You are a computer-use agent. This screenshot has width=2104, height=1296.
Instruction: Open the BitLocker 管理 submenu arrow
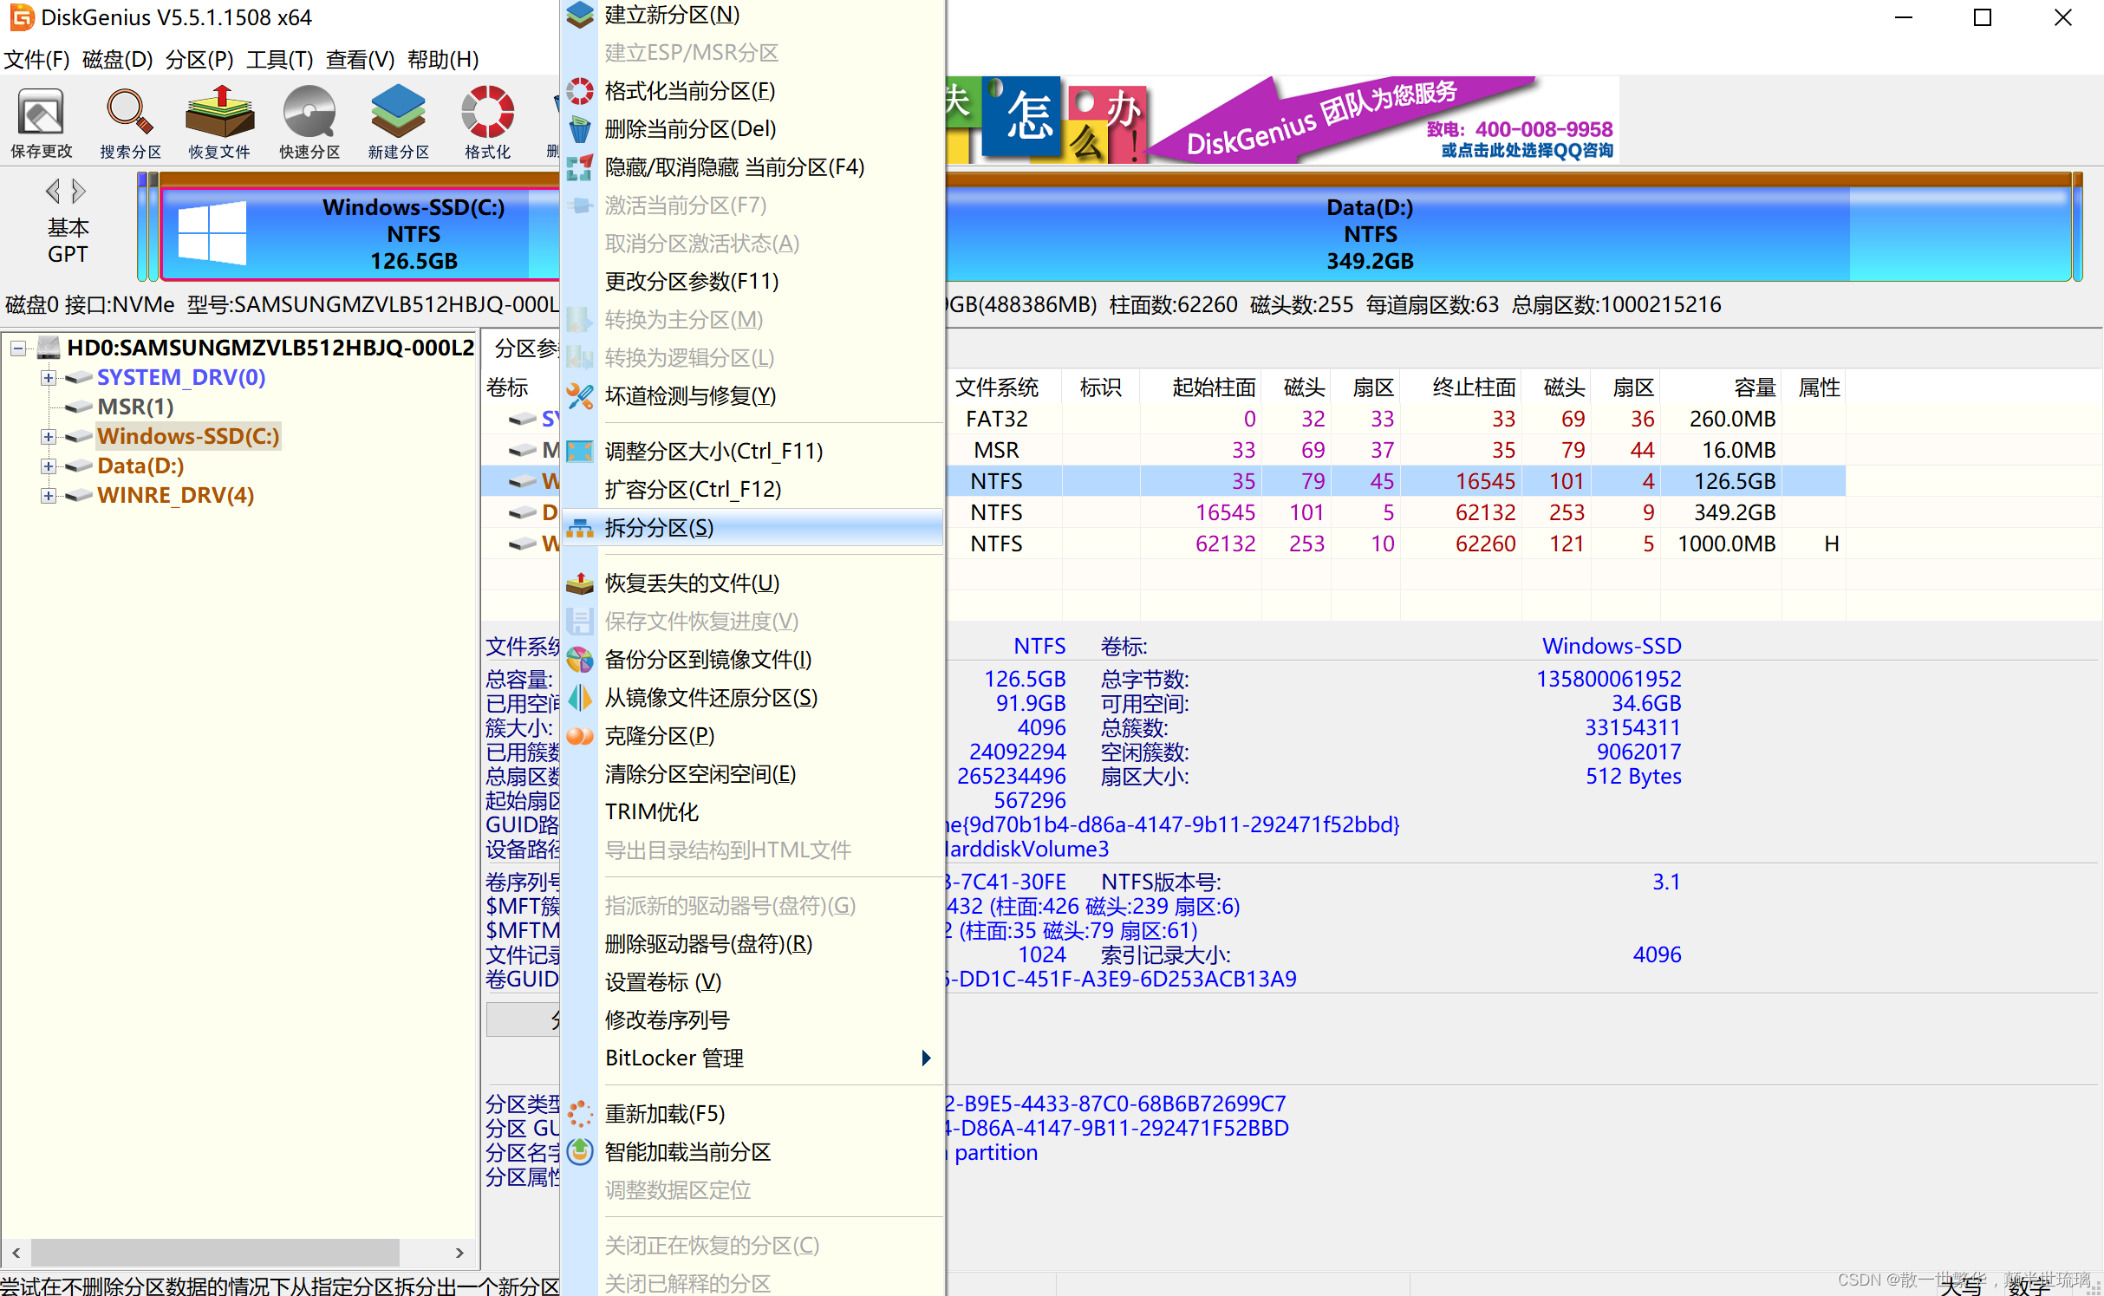(x=927, y=1058)
